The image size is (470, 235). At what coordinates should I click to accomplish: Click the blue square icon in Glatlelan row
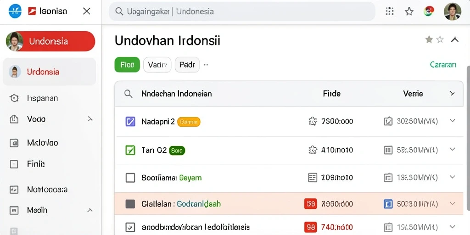click(388, 204)
